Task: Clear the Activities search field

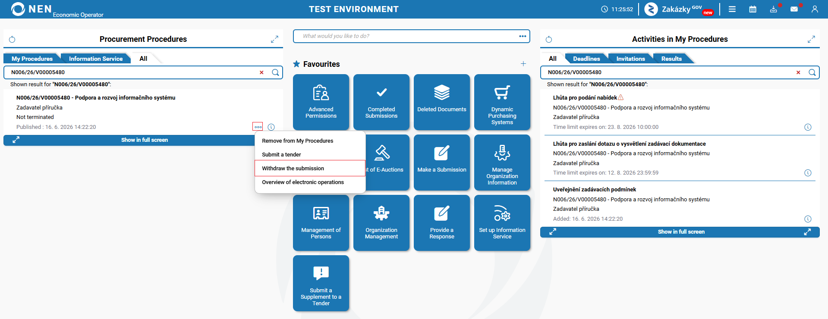Action: tap(798, 72)
